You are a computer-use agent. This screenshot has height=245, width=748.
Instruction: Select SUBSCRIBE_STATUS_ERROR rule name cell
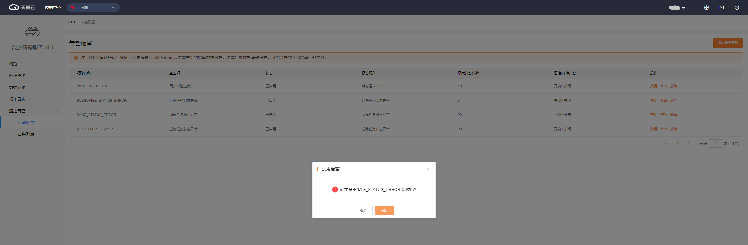102,101
